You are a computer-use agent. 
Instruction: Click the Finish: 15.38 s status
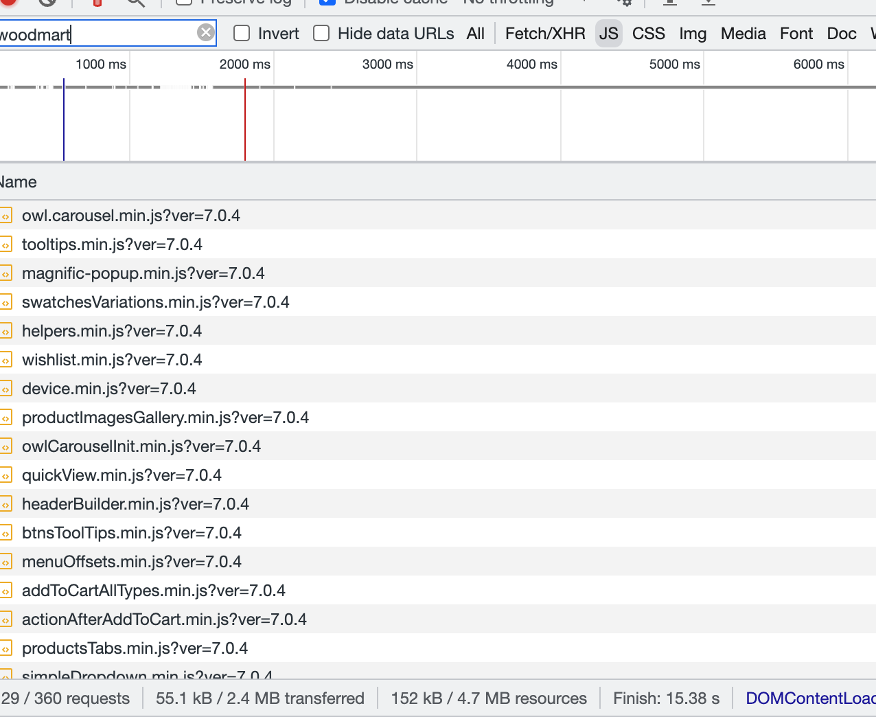(x=667, y=698)
